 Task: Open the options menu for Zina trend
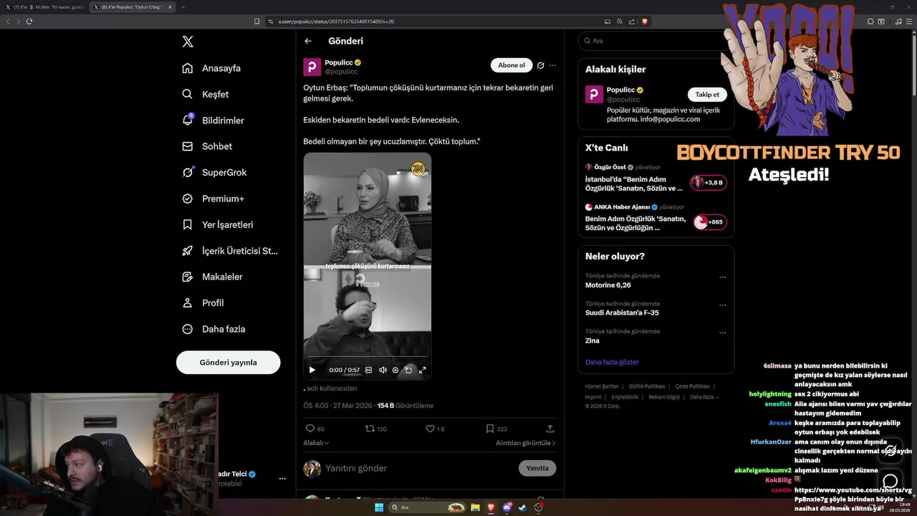coord(722,333)
